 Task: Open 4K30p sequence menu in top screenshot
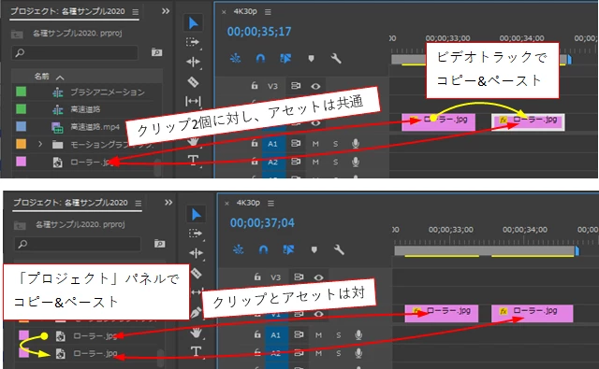click(x=268, y=12)
